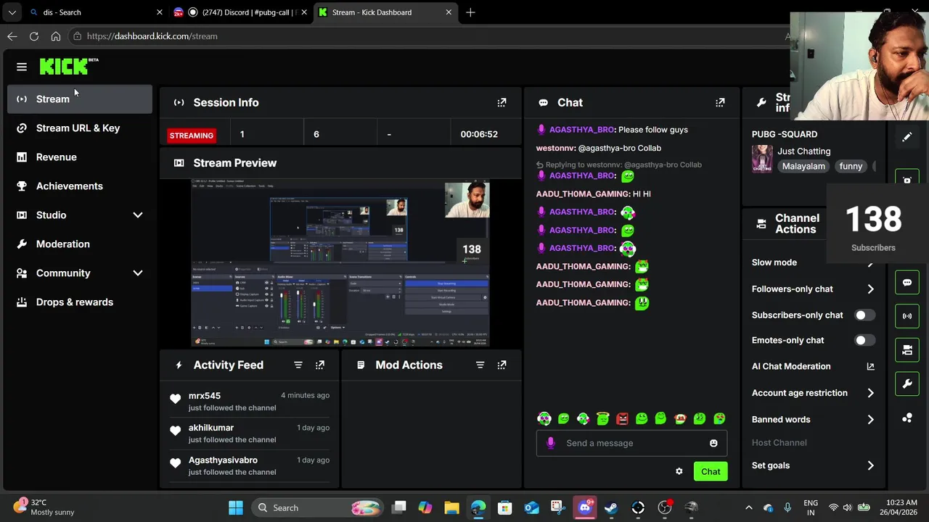Click the Windows Start button
Viewport: 929px width, 522px height.
coord(236,507)
